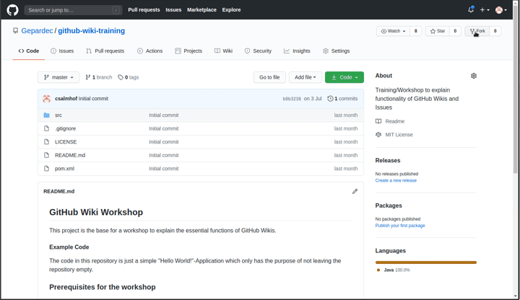
Task: Switch to the Insights tab
Action: 297,51
